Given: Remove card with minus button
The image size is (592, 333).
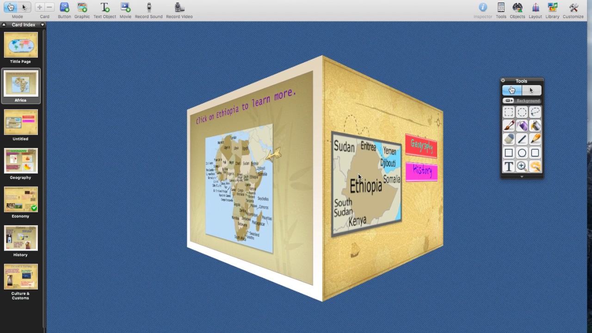Looking at the screenshot, I should (49, 7).
